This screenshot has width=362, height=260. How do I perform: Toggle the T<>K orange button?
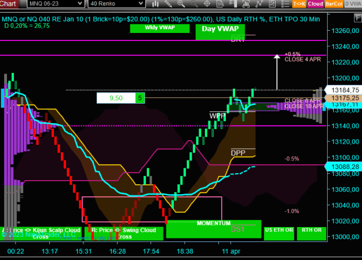click(299, 4)
